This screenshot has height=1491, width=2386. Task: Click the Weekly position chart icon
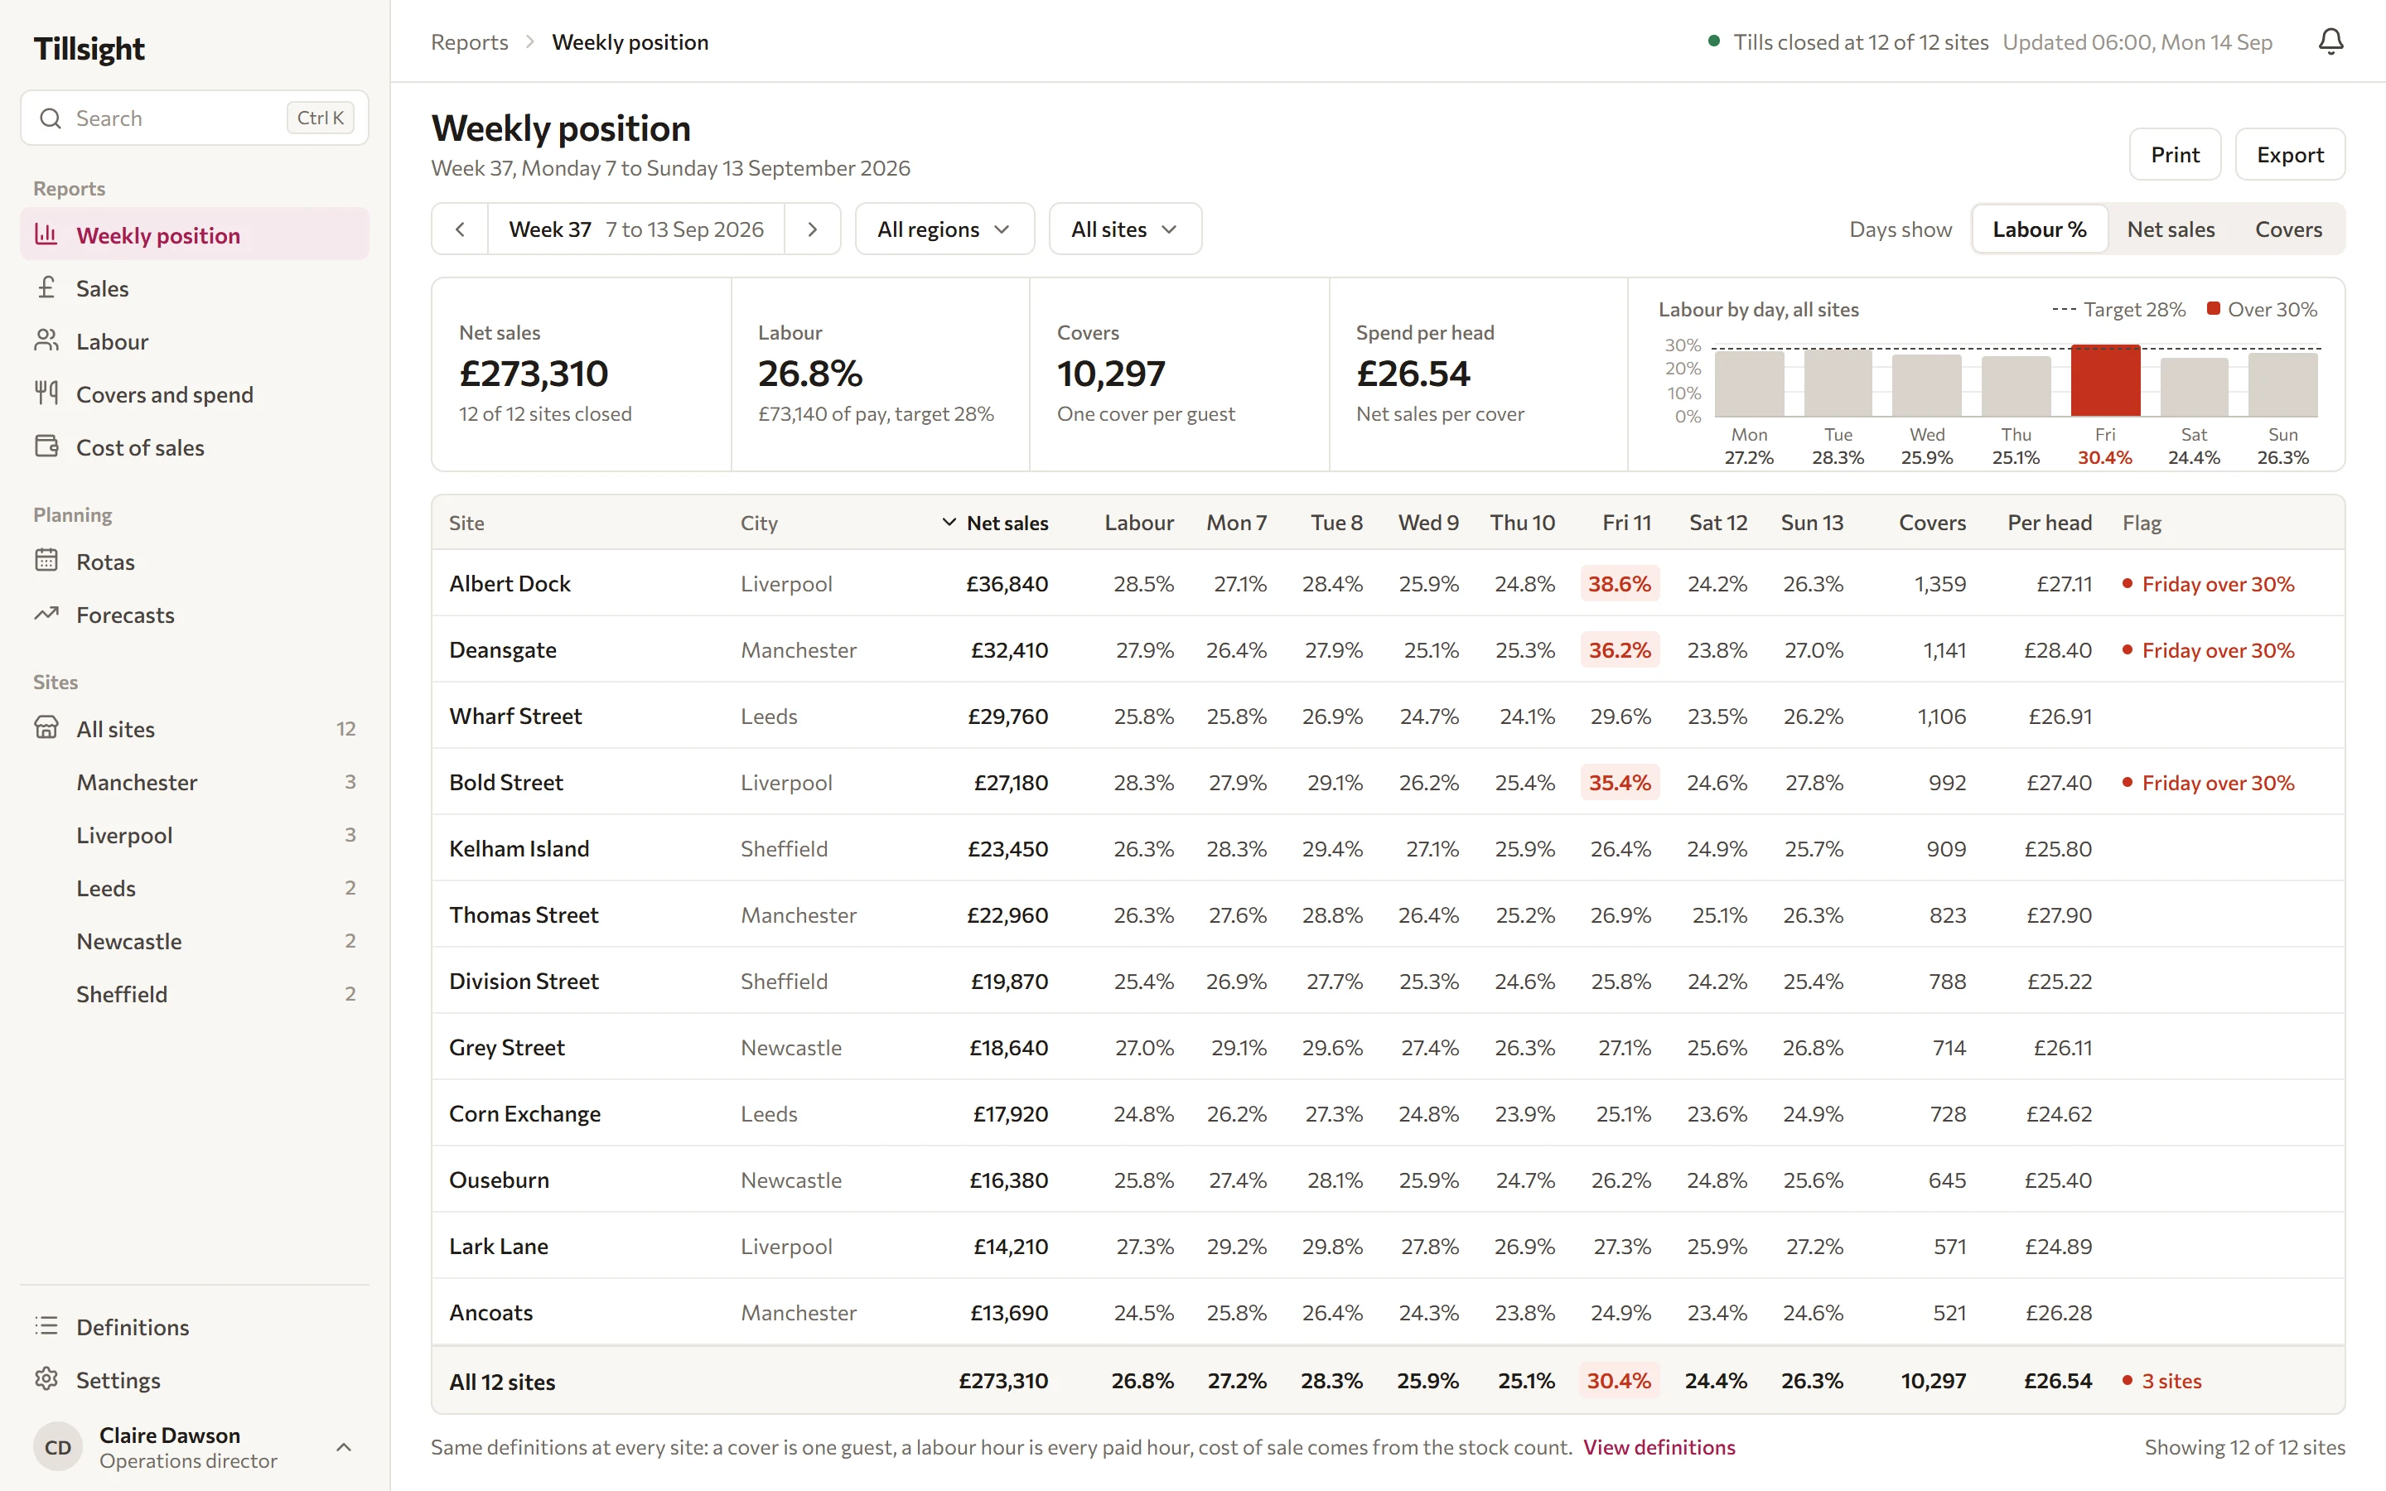click(46, 234)
